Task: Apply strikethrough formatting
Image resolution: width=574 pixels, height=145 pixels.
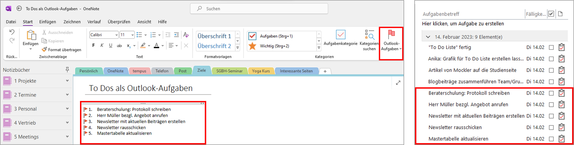Action: [119, 46]
